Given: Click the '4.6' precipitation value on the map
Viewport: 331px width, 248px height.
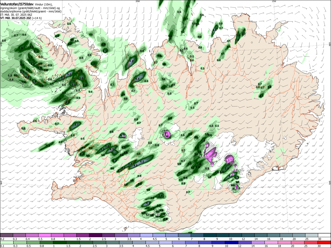Looking at the screenshot, I should tap(136, 166).
